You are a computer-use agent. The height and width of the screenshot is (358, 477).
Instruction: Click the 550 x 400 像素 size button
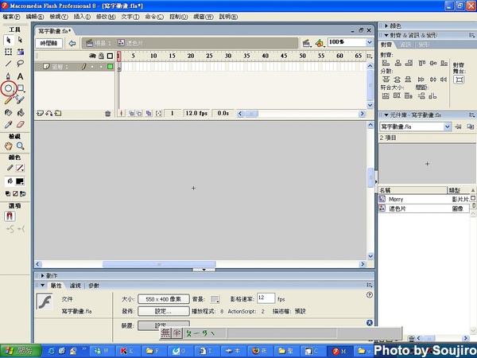click(163, 298)
